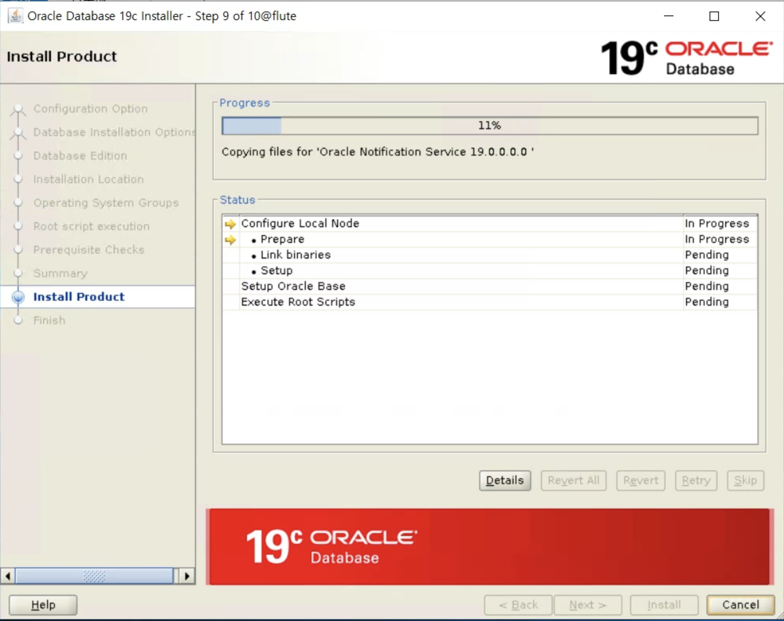
Task: Click the sidebar horizontal scrollbar thumb
Action: pyautogui.click(x=94, y=576)
